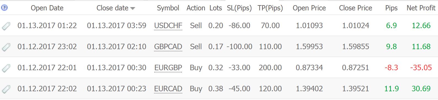Image resolution: width=438 pixels, height=100 pixels.
Task: Toggle sort arrow next to Close date
Action: 133,9
